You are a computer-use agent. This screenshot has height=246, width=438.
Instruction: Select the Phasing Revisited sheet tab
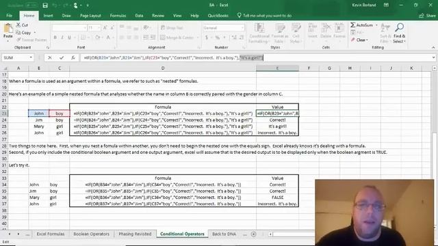point(135,234)
